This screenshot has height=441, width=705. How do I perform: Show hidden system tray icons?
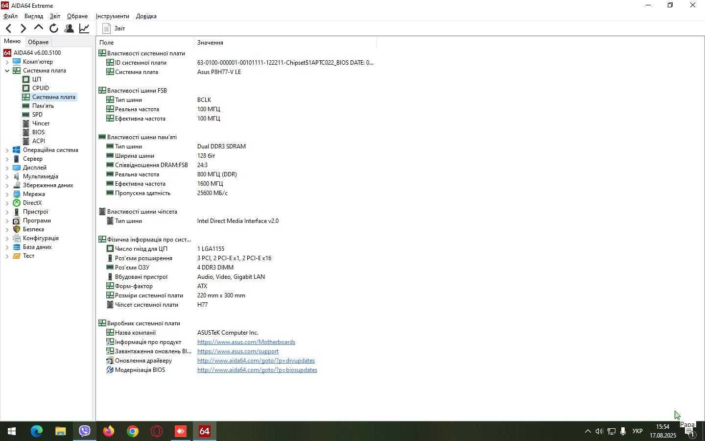(587, 431)
